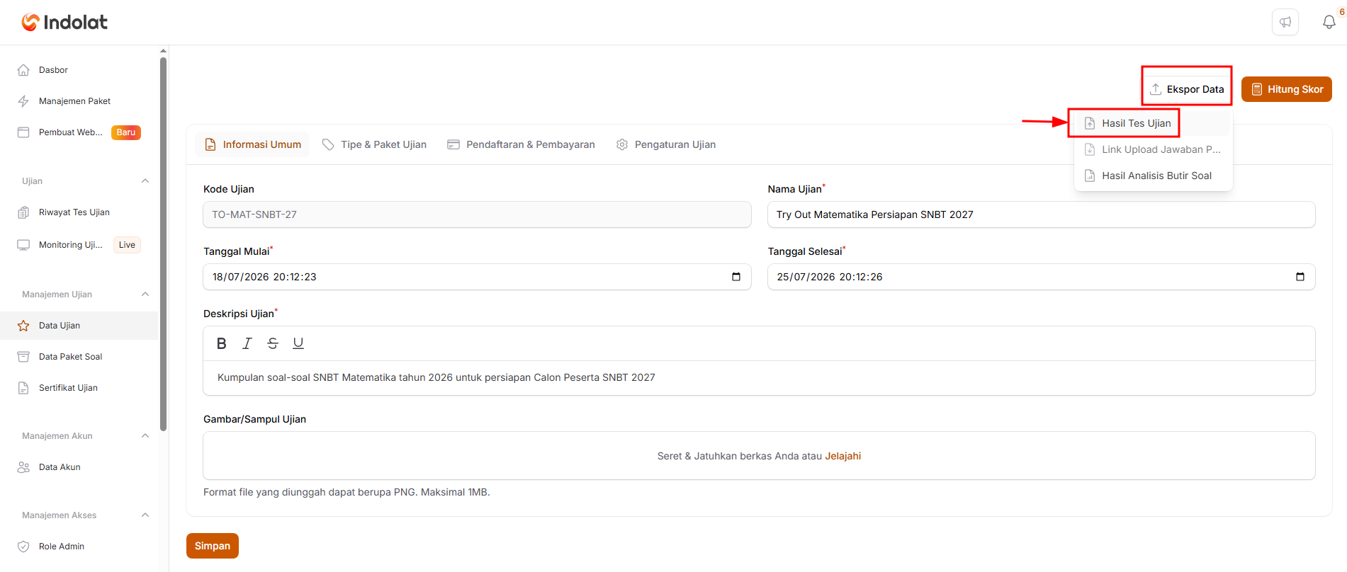Image resolution: width=1347 pixels, height=572 pixels.
Task: Click the Pendaftaran & Pembayaran card icon
Action: (453, 144)
